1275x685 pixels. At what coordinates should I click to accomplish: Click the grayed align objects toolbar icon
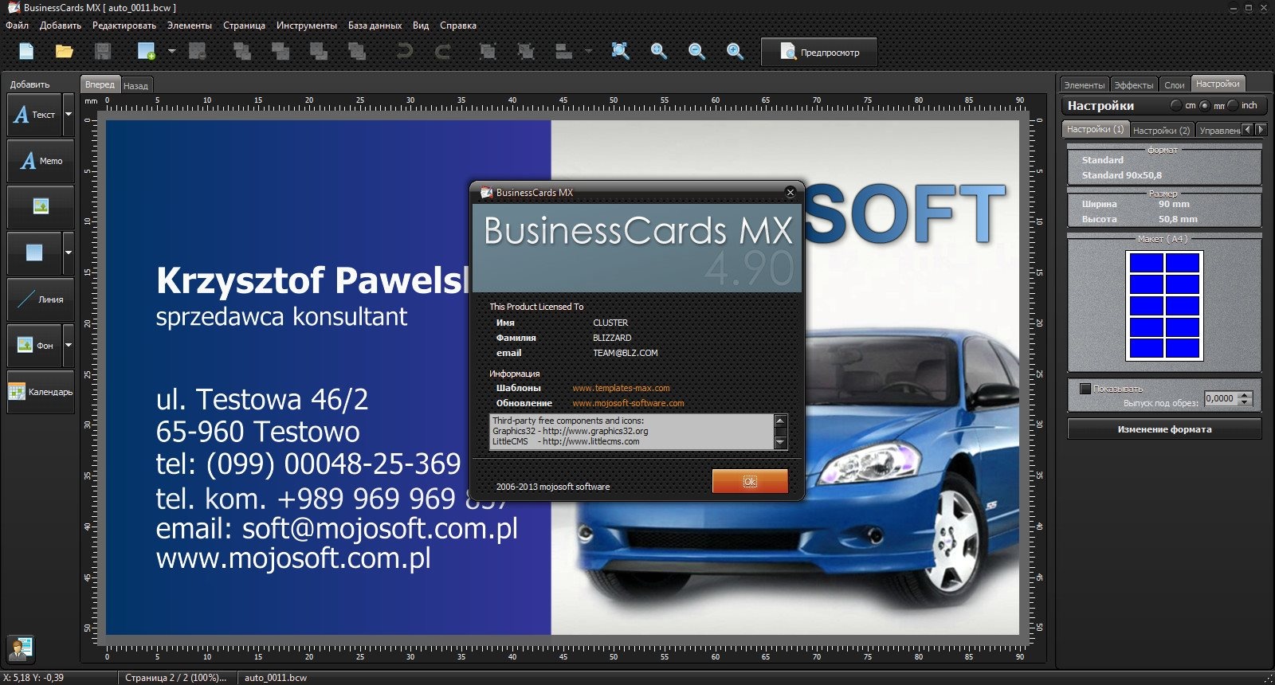[x=564, y=52]
